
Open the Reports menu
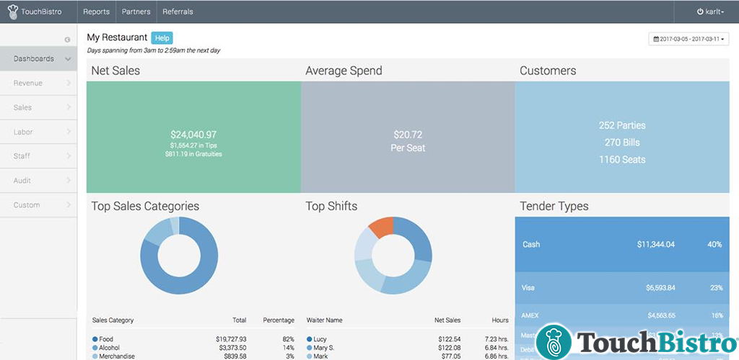(96, 12)
